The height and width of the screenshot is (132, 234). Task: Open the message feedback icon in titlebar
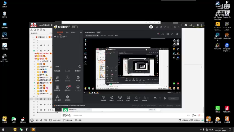[157, 27]
